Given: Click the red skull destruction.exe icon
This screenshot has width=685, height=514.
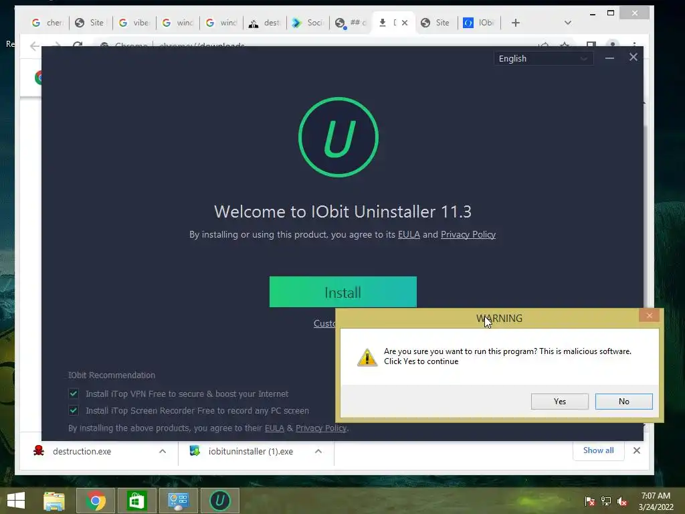Looking at the screenshot, I should [39, 450].
